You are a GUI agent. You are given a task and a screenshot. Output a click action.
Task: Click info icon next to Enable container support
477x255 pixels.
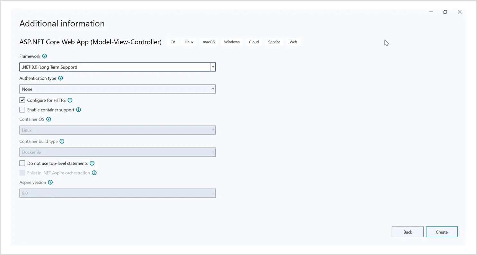(79, 110)
